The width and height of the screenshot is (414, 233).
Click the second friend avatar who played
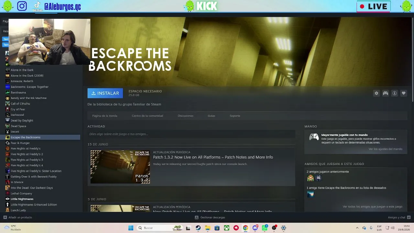tap(318, 178)
